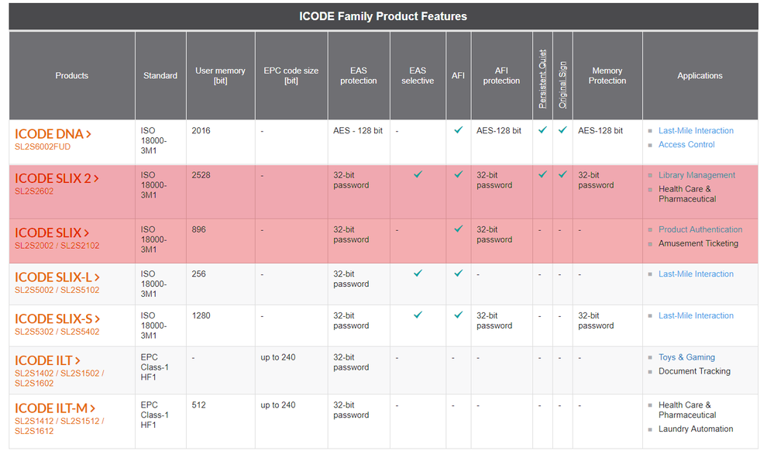
Task: Click AFI checkmark in ICODE SLIX-S row
Action: pyautogui.click(x=458, y=315)
